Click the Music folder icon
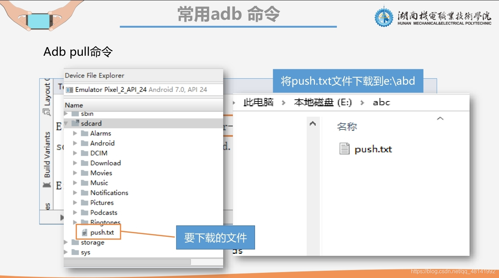 pos(84,183)
